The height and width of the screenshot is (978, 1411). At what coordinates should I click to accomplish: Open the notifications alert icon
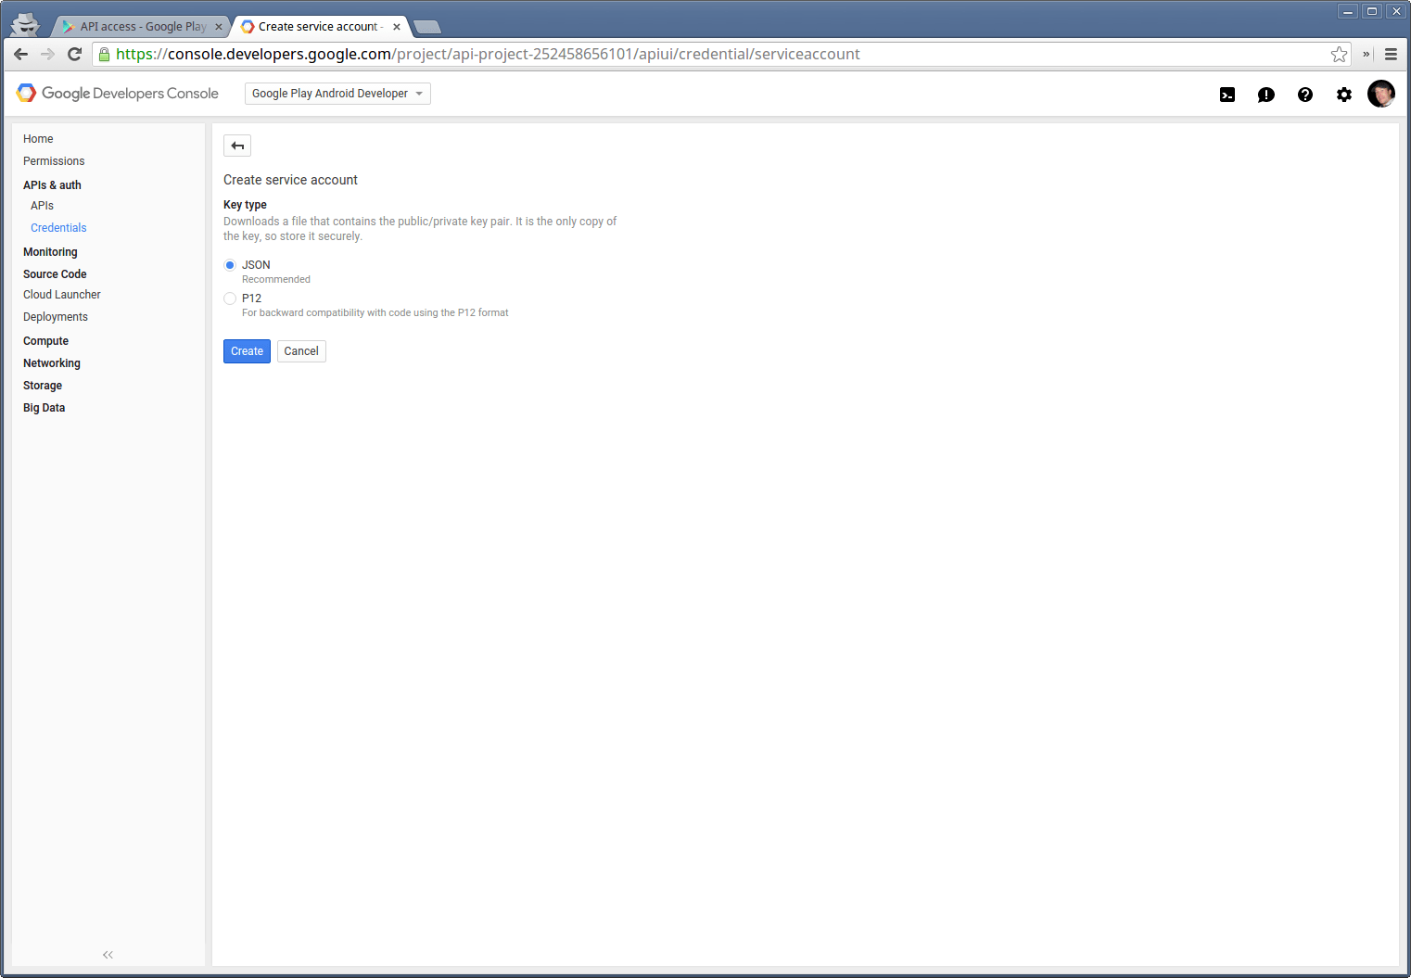point(1265,95)
